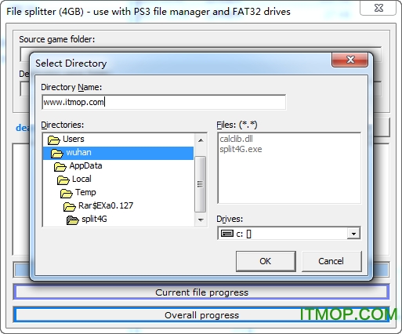402x334 pixels.
Task: Click the open split4G folder icon
Action: click(x=73, y=220)
